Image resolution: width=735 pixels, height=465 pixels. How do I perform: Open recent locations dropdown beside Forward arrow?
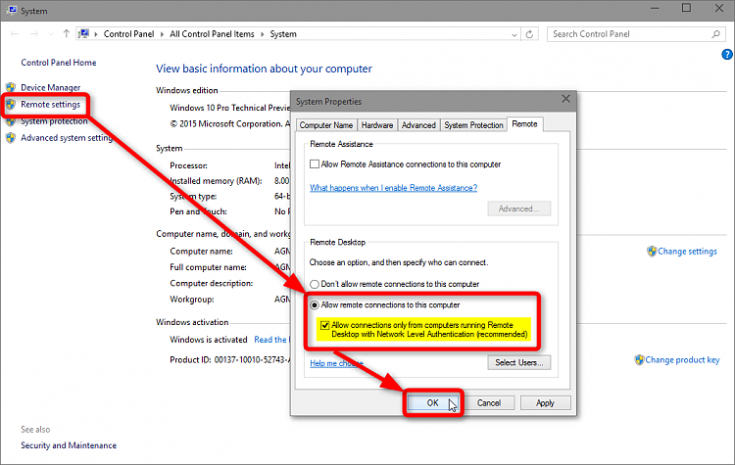[x=51, y=34]
